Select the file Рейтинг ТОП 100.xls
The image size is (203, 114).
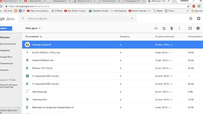pyautogui.click(x=42, y=68)
